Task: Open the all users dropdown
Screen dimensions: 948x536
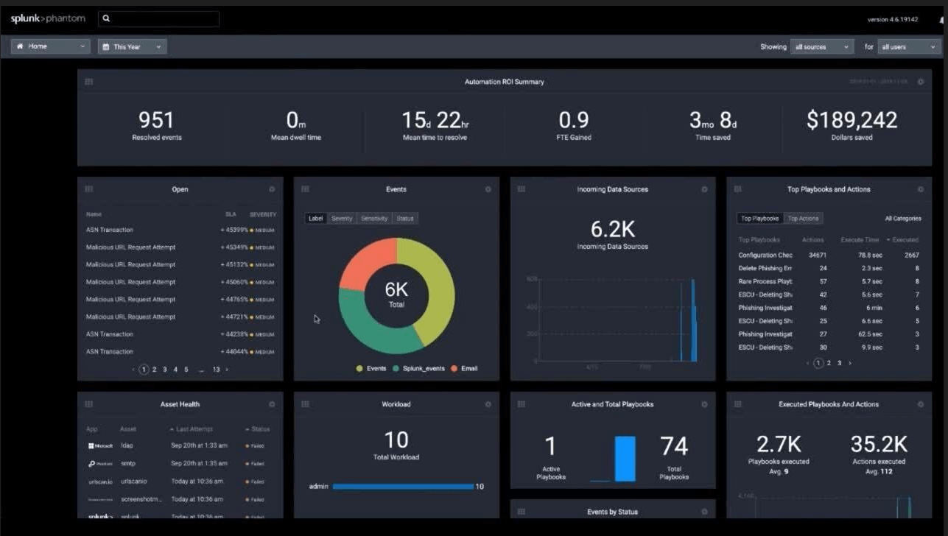Action: pyautogui.click(x=907, y=46)
